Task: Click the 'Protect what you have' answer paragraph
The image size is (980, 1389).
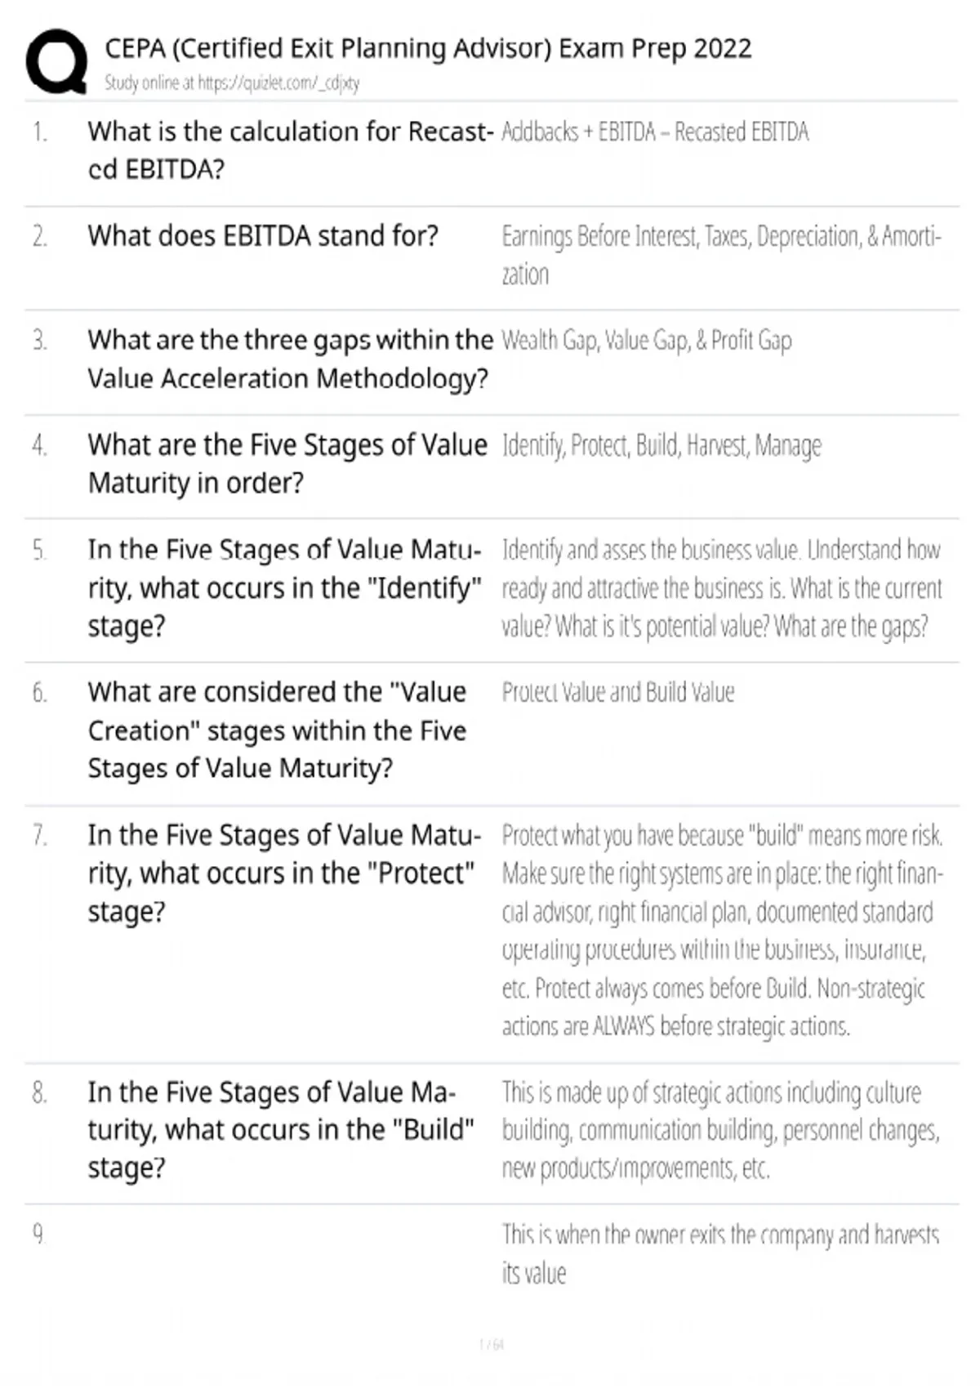Action: (x=723, y=931)
